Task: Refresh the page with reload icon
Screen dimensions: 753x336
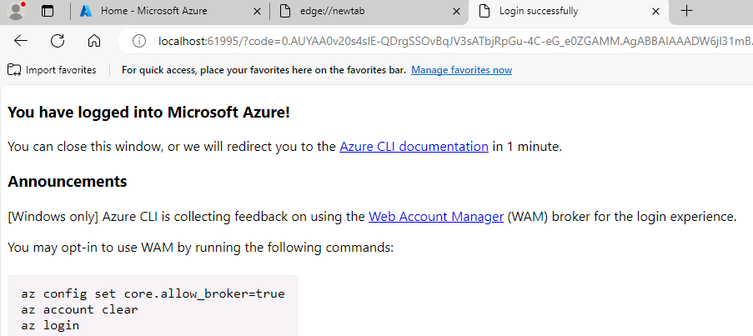Action: tap(58, 41)
